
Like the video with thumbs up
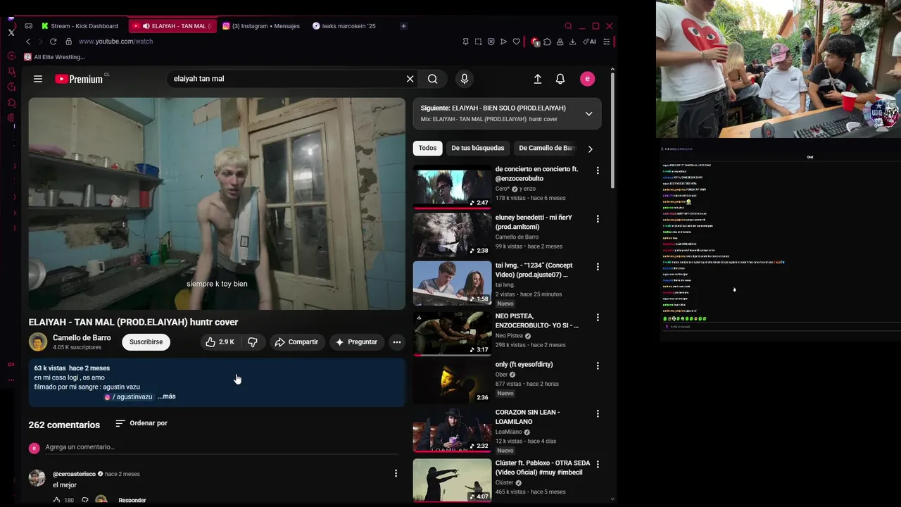[x=220, y=342]
